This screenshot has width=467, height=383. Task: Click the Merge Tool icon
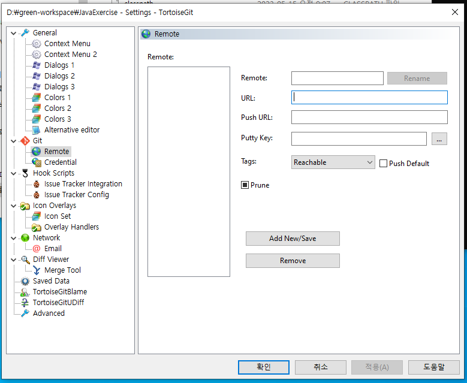pyautogui.click(x=37, y=270)
